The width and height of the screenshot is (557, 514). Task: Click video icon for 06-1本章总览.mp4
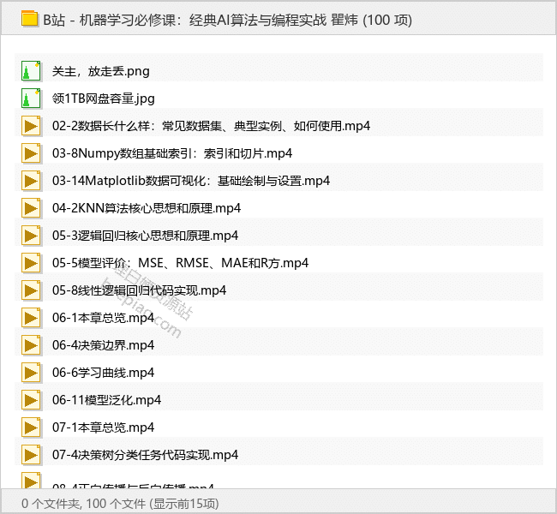tap(31, 318)
